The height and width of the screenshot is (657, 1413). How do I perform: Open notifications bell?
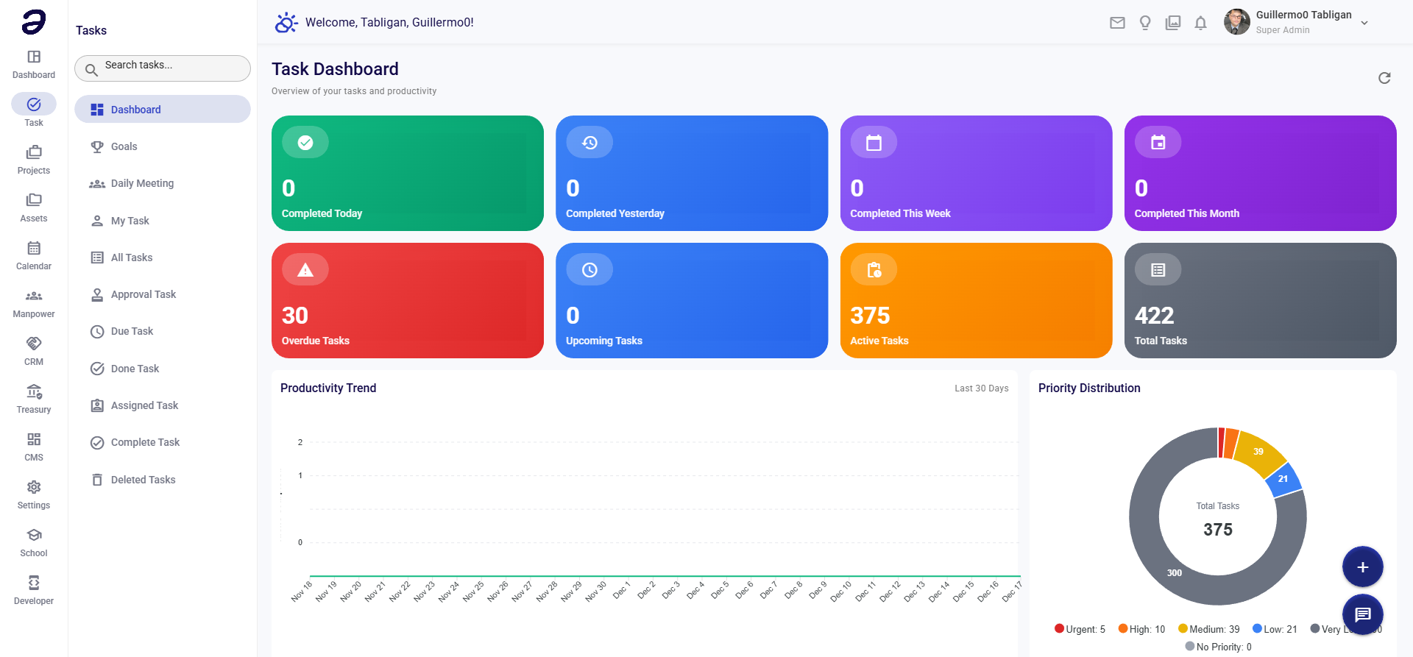[x=1200, y=23]
